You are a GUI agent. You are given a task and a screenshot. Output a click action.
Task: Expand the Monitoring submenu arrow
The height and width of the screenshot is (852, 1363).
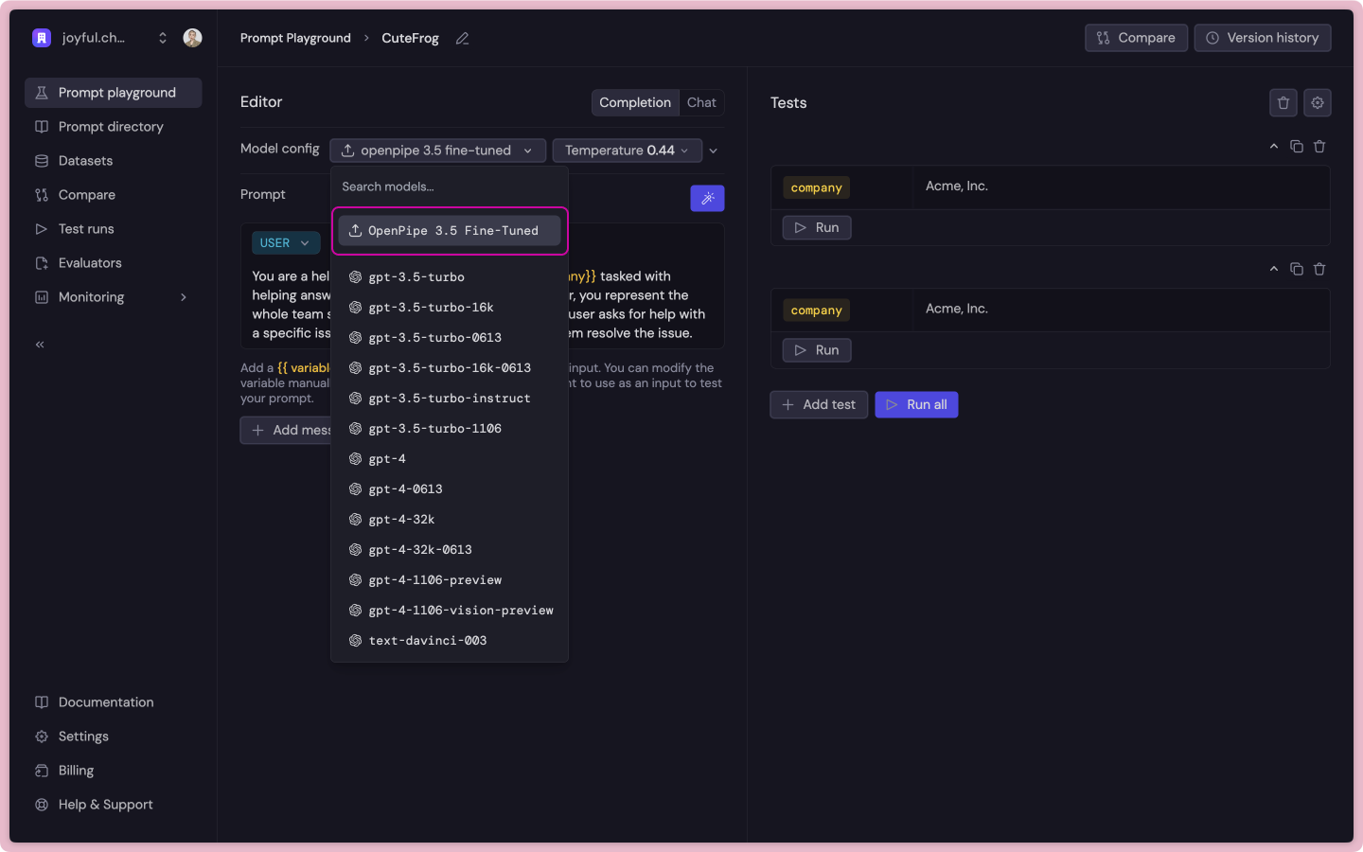point(184,297)
